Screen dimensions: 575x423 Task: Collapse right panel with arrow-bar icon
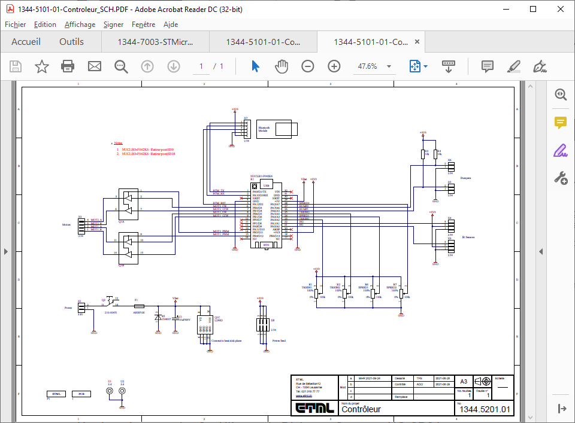coord(562,409)
